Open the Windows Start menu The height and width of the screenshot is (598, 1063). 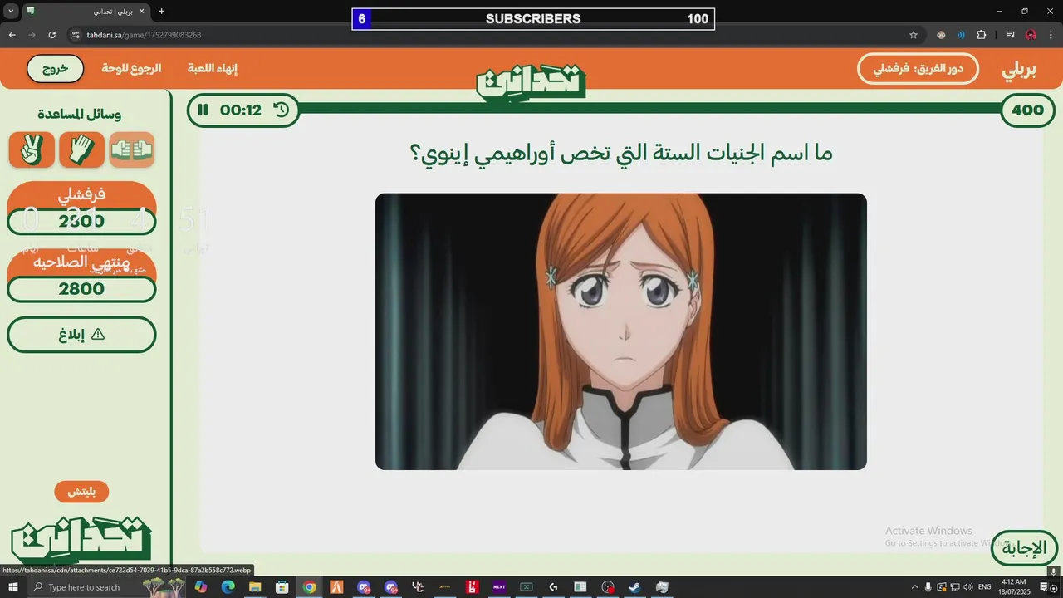[x=13, y=587]
